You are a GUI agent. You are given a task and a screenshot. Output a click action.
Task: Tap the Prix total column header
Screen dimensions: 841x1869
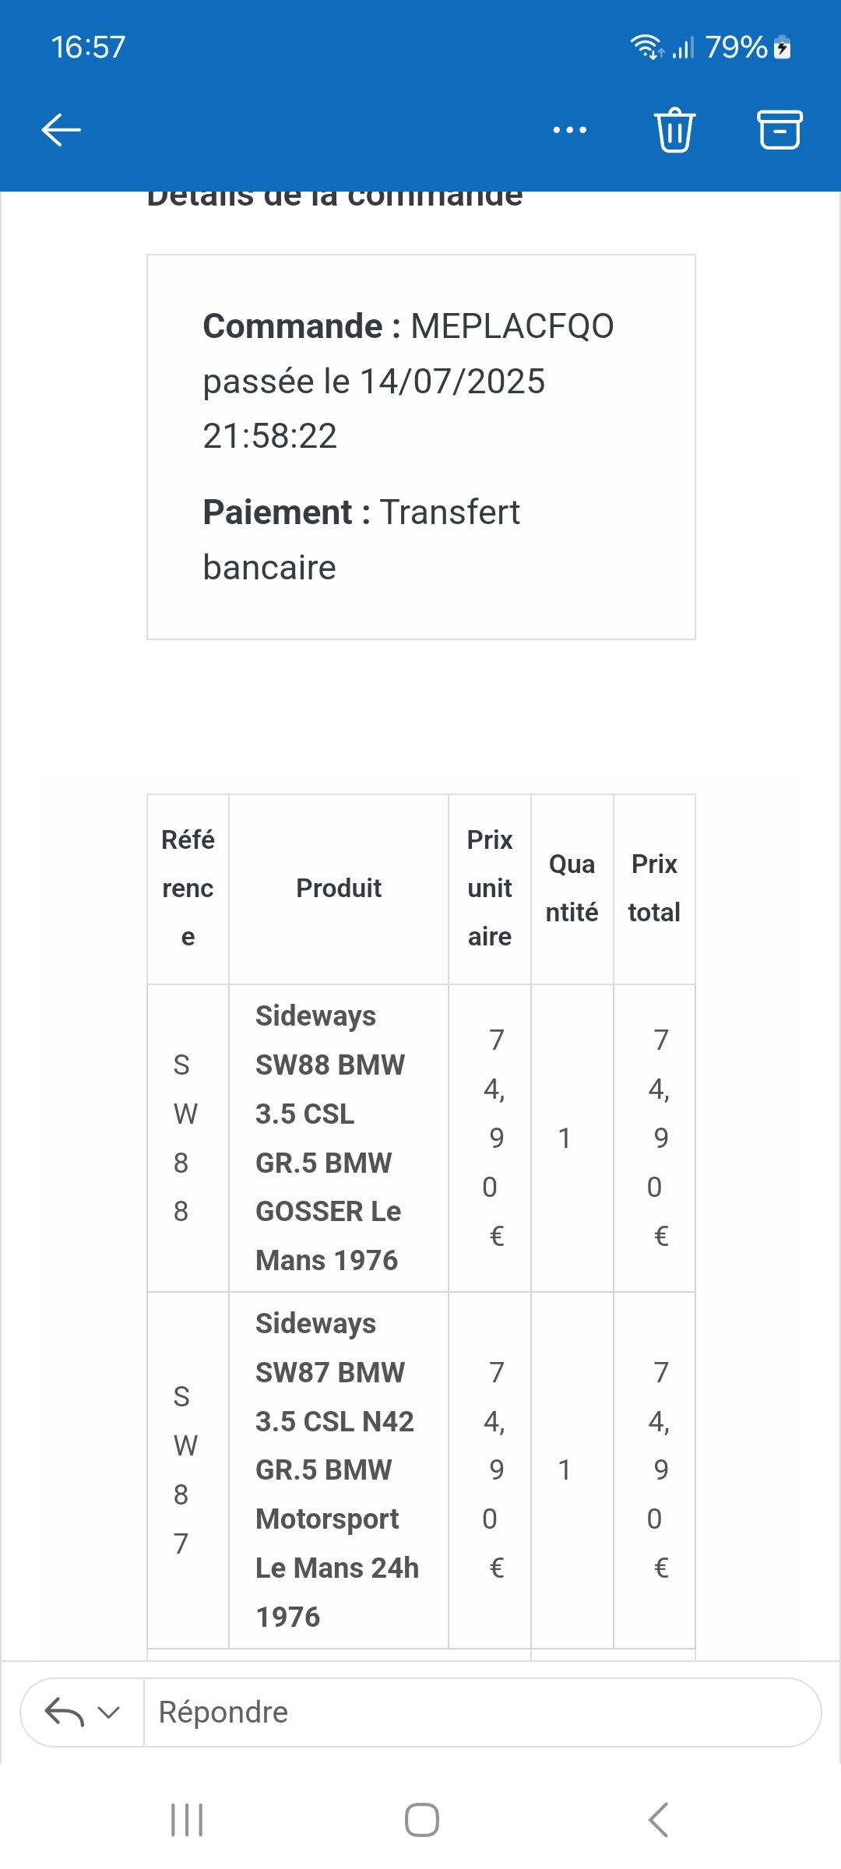[x=654, y=889]
